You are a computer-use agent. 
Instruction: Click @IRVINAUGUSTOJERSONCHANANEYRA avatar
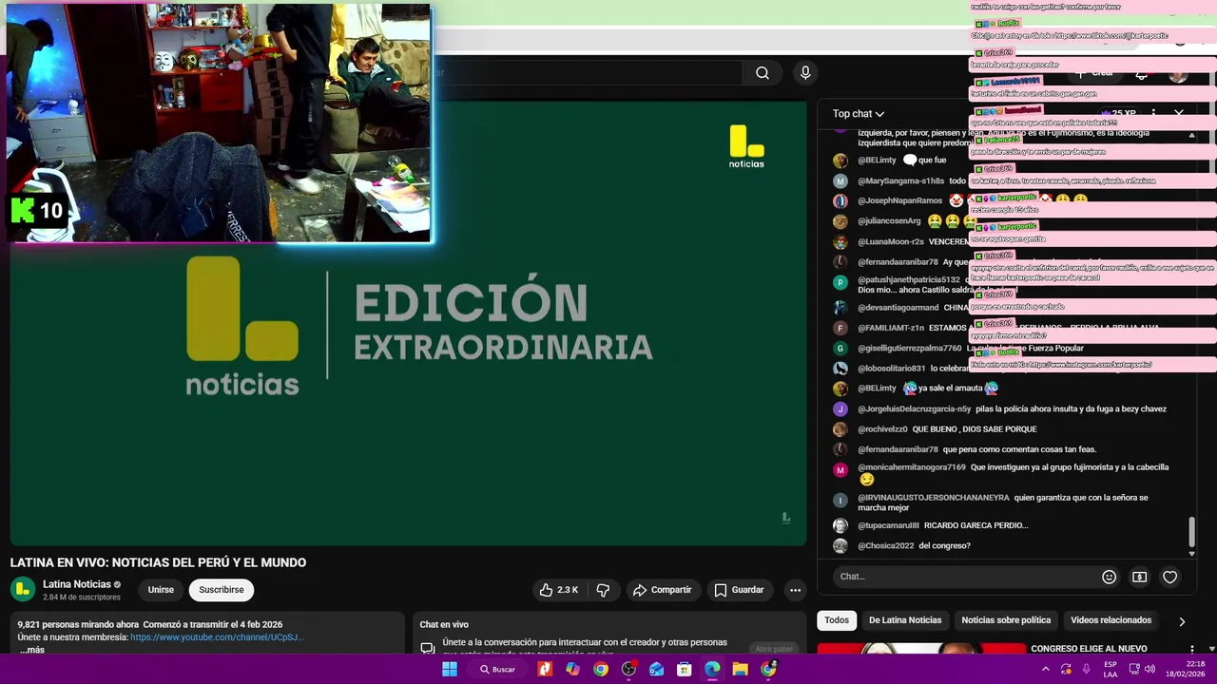click(840, 501)
